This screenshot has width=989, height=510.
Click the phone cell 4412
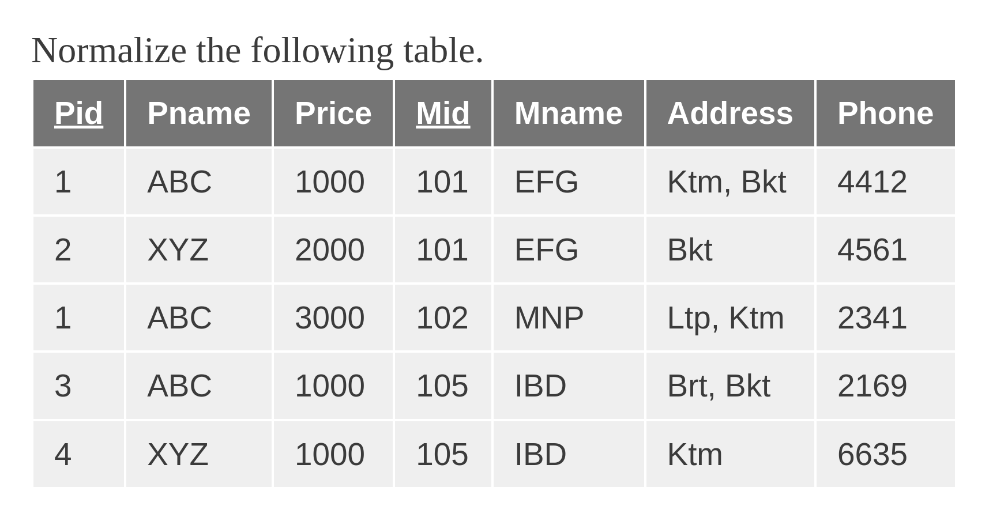tap(886, 182)
